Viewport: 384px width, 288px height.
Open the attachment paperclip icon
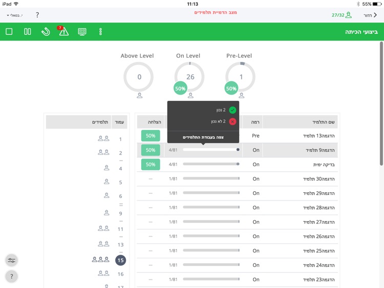[46, 32]
